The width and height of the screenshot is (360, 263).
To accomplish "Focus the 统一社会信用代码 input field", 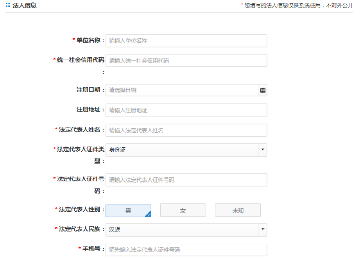I will click(186, 61).
